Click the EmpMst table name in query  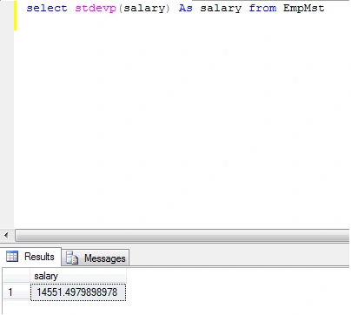(304, 8)
